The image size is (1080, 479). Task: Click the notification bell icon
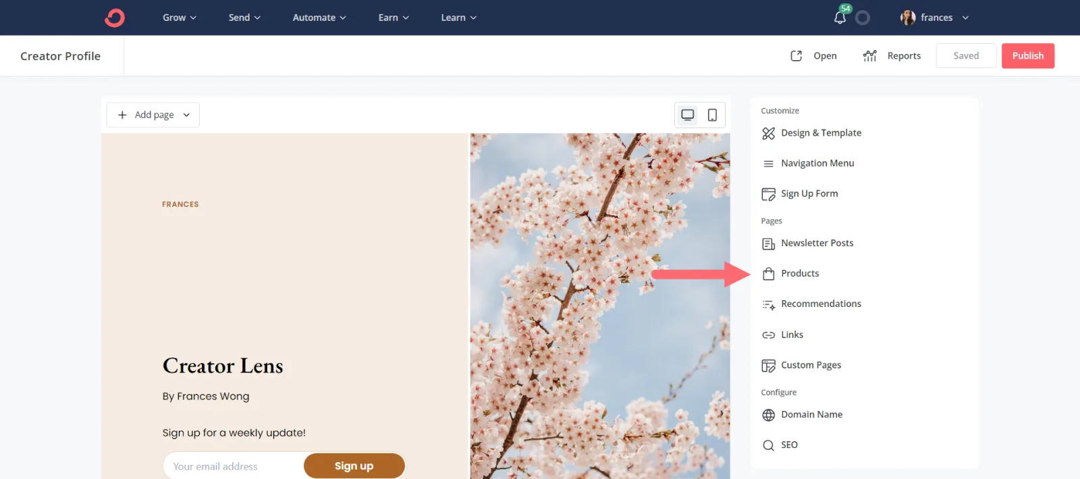(x=840, y=18)
